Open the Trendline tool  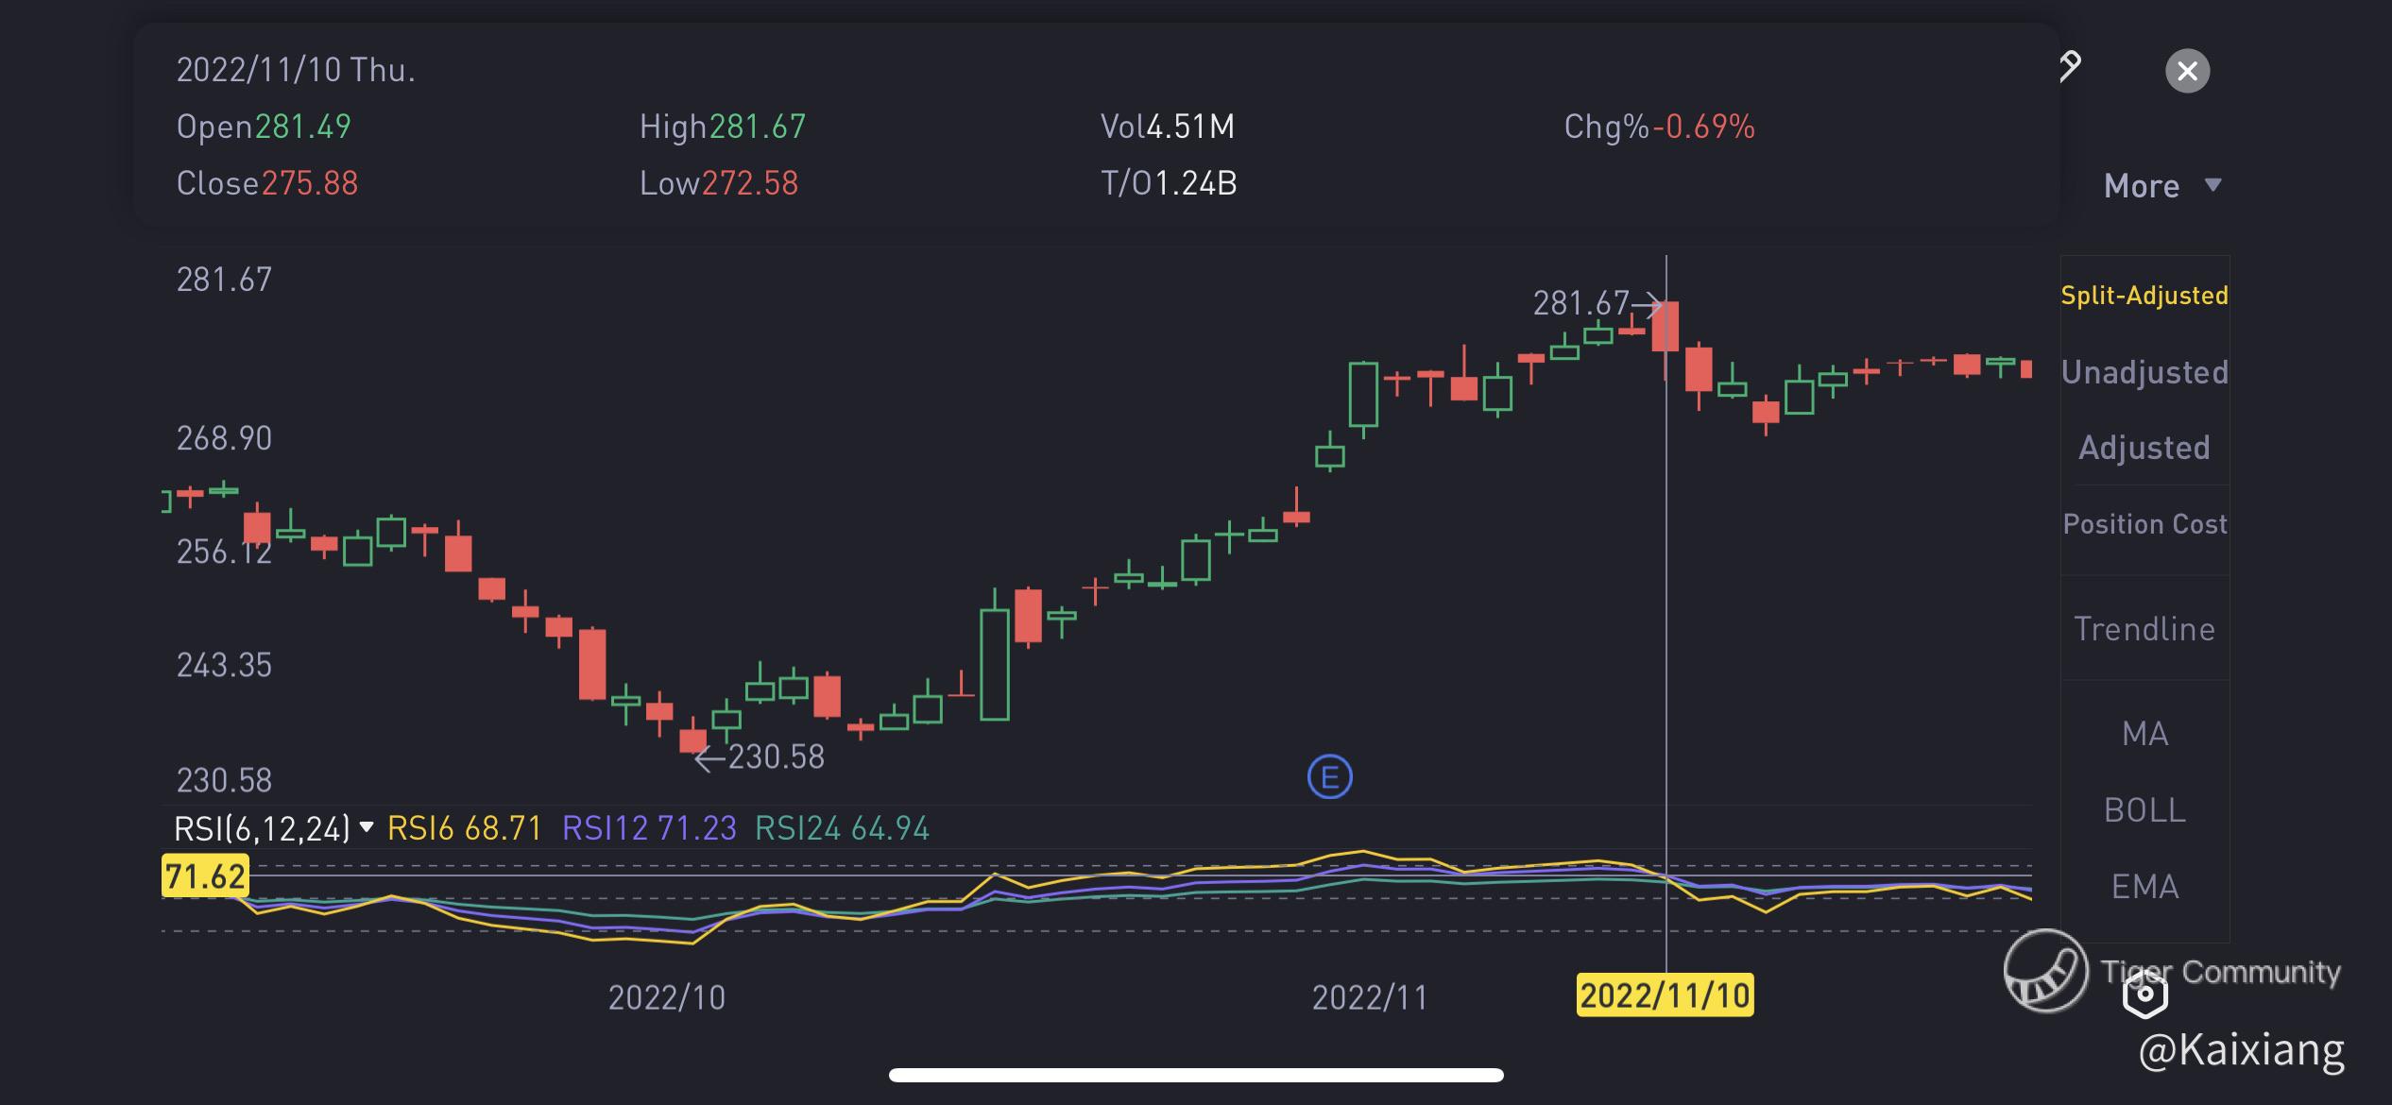pyautogui.click(x=2144, y=629)
